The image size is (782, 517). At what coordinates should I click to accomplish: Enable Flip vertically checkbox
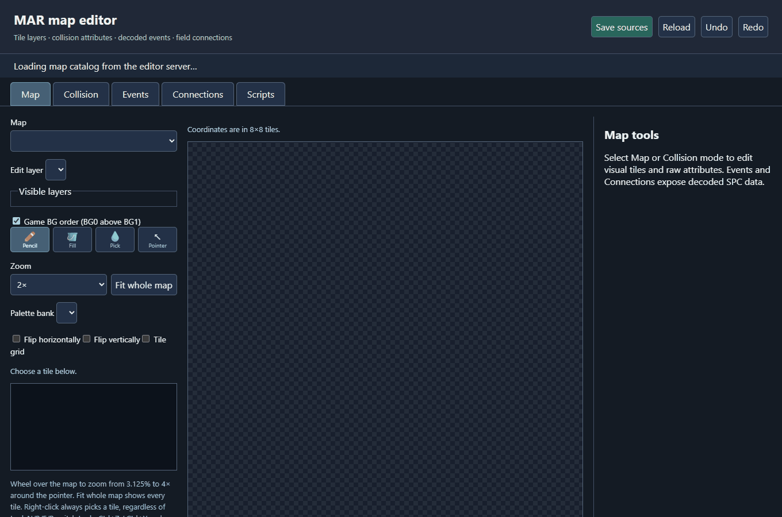(x=87, y=339)
